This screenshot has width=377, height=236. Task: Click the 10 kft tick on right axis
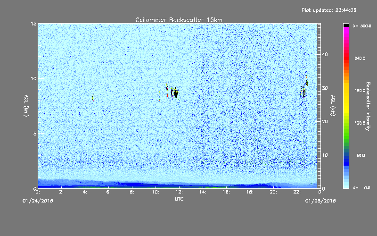pyautogui.click(x=325, y=155)
